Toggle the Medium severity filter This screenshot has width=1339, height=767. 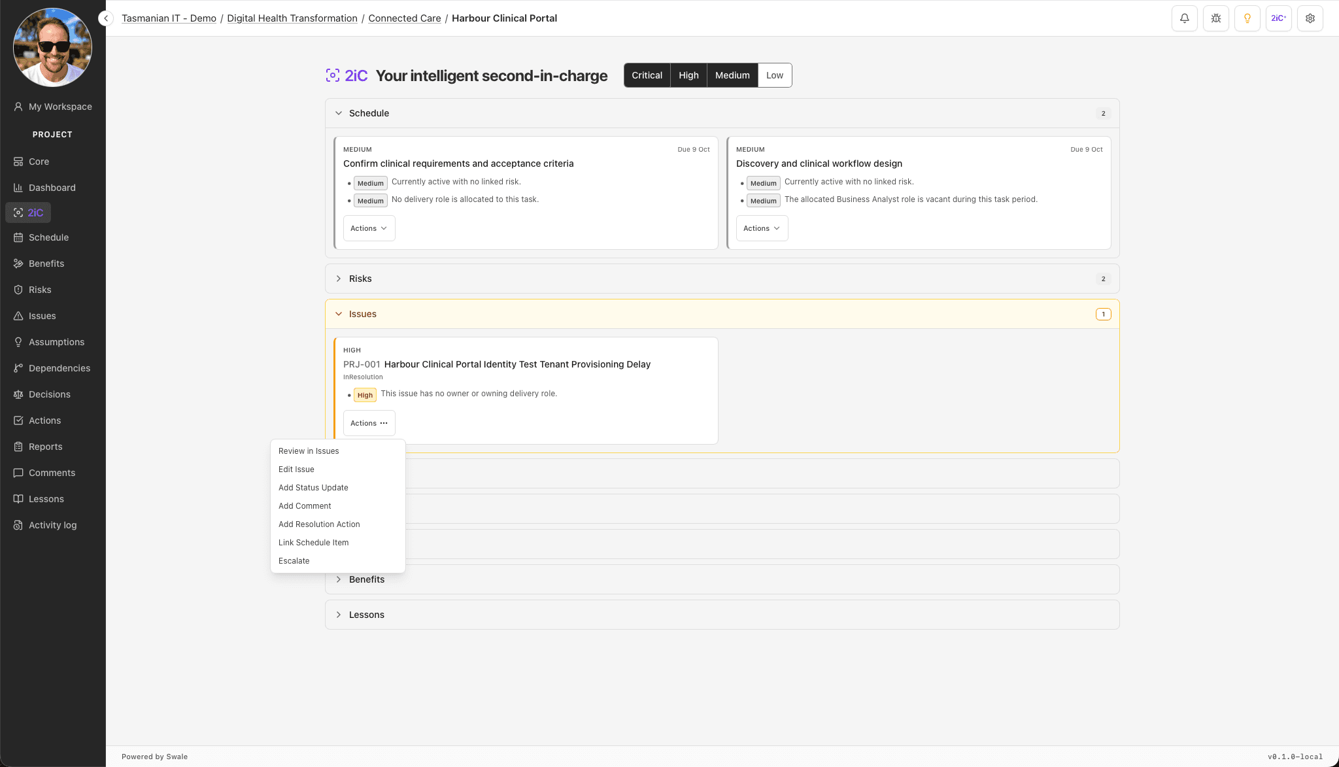[x=732, y=75]
